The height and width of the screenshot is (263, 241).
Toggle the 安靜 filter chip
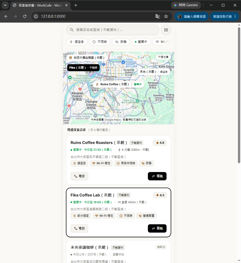pos(121,42)
